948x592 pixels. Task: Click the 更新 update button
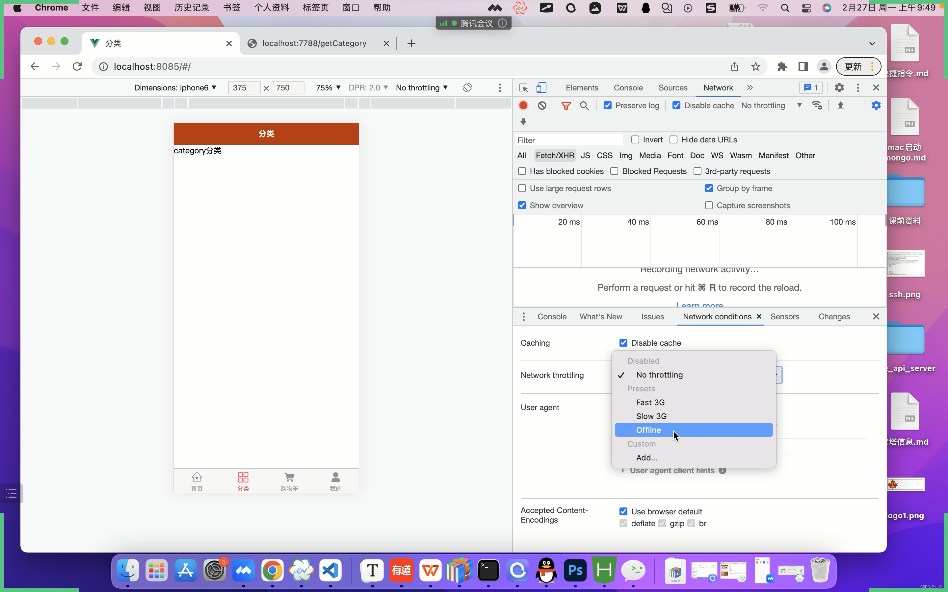tap(853, 66)
